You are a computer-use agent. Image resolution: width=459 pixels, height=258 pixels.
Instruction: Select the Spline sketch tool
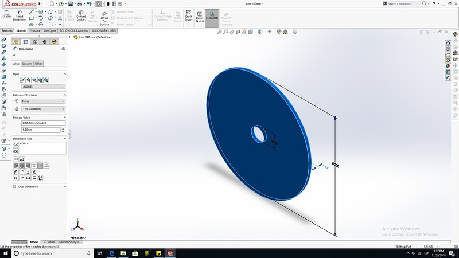[50, 12]
